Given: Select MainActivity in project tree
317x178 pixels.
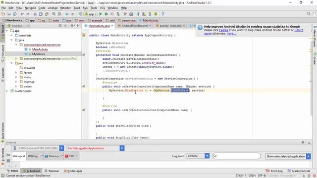Looking at the screenshot, I should coord(40,49).
